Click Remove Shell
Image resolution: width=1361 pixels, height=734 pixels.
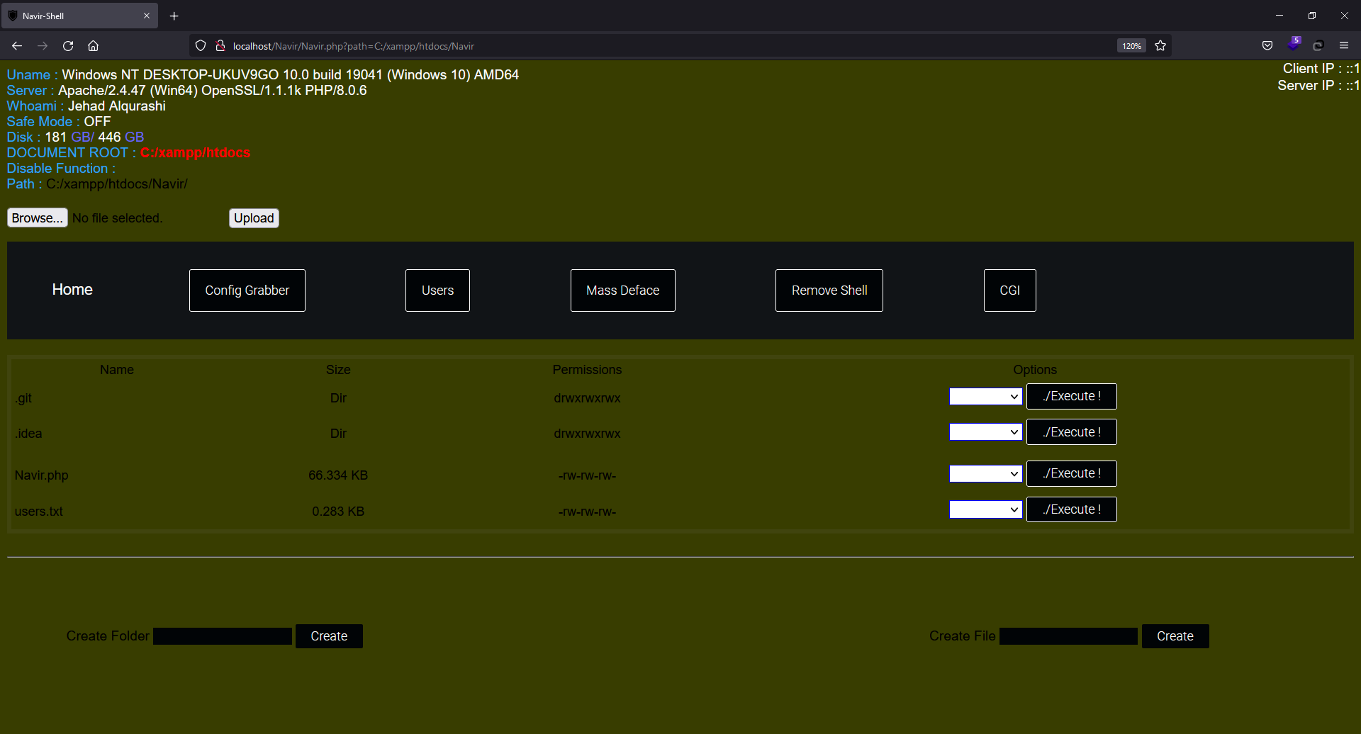[829, 290]
